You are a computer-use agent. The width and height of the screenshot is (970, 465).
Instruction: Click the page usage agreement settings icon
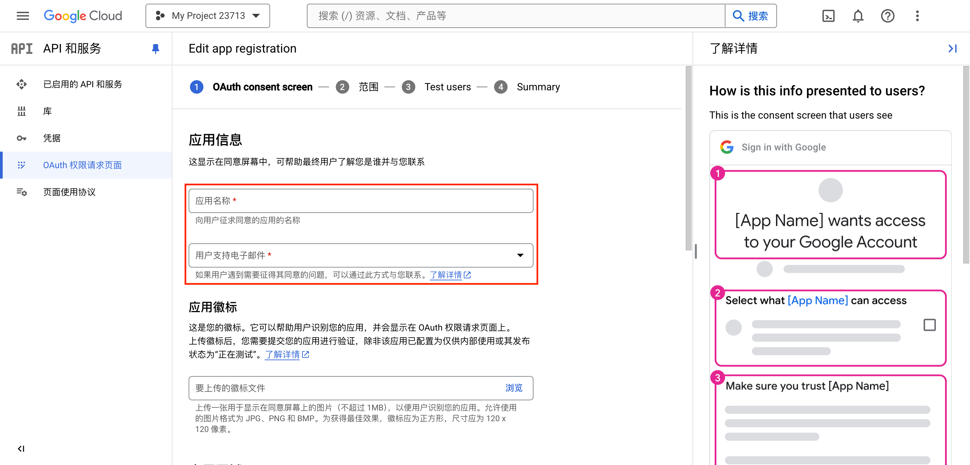(x=22, y=192)
